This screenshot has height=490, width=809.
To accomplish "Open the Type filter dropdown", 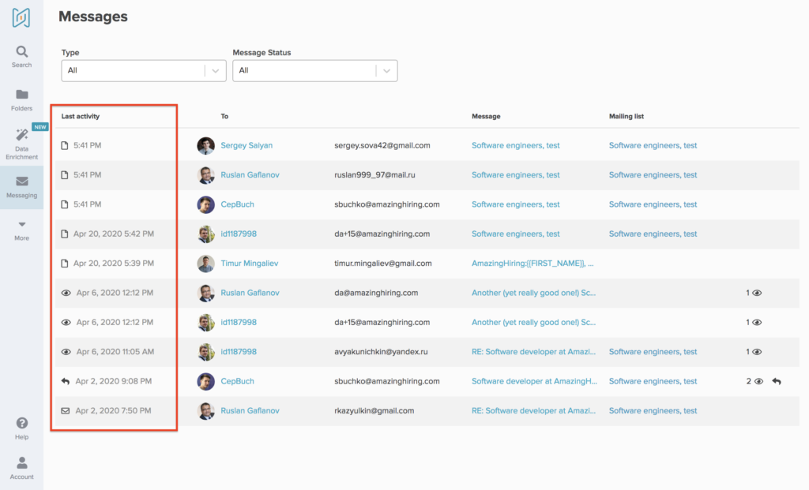I will pos(144,70).
